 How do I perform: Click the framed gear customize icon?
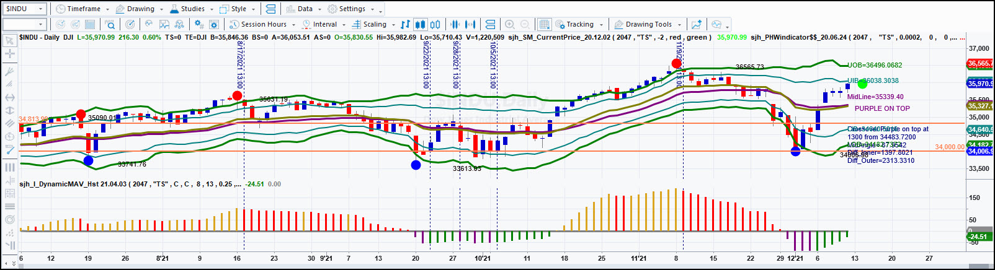[x=214, y=24]
